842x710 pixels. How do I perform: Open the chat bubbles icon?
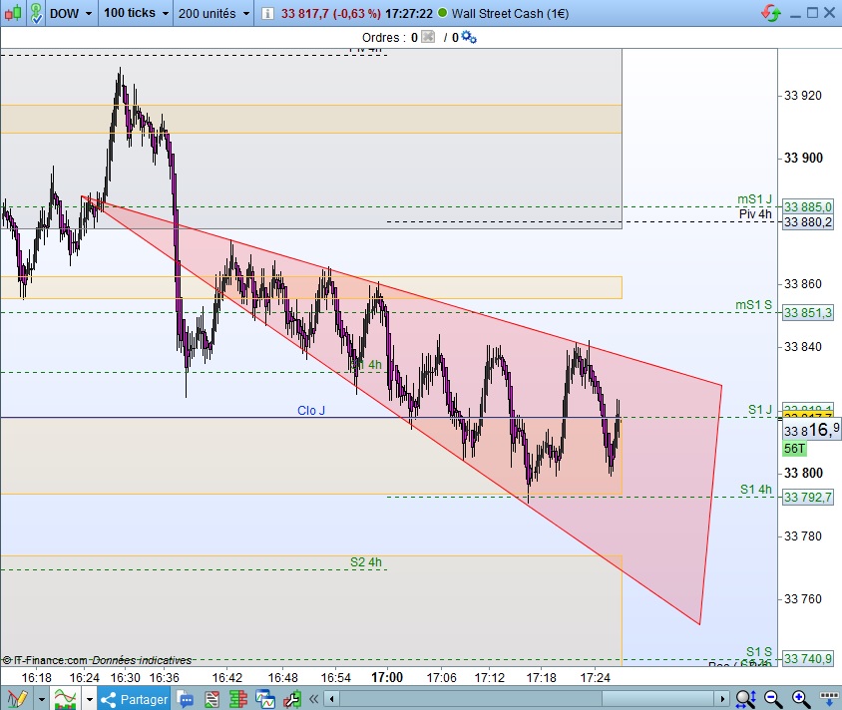click(x=185, y=699)
